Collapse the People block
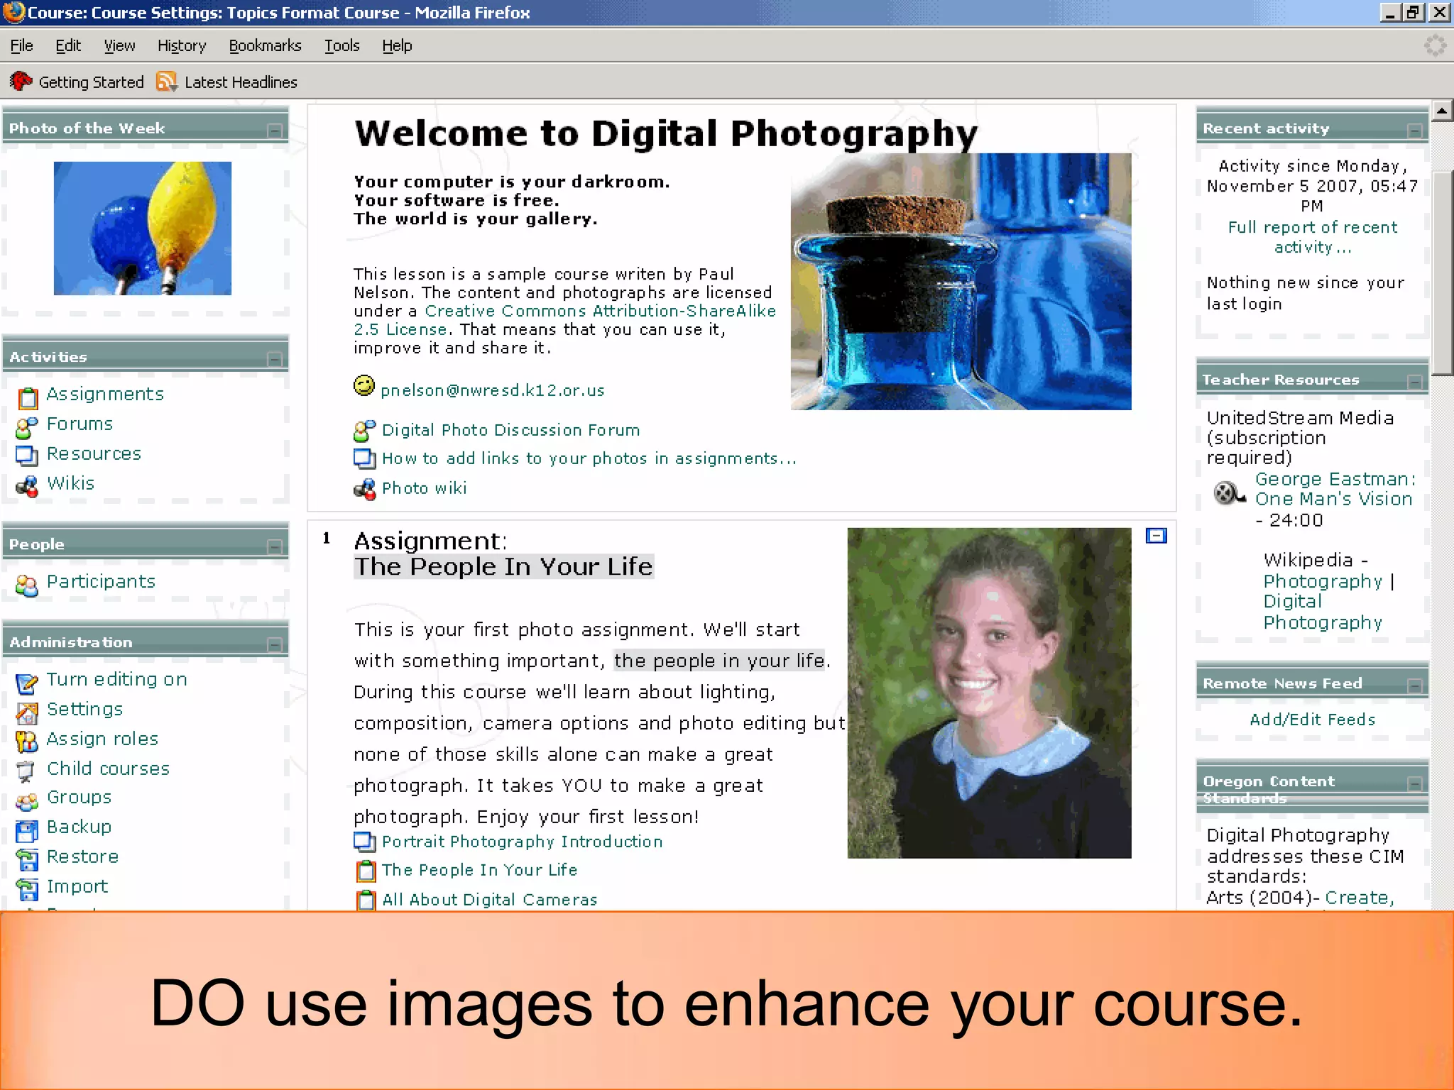Screen dimensions: 1454x1090 point(275,546)
